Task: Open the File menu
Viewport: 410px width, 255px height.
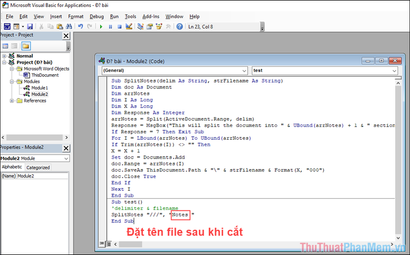Action: click(x=10, y=16)
